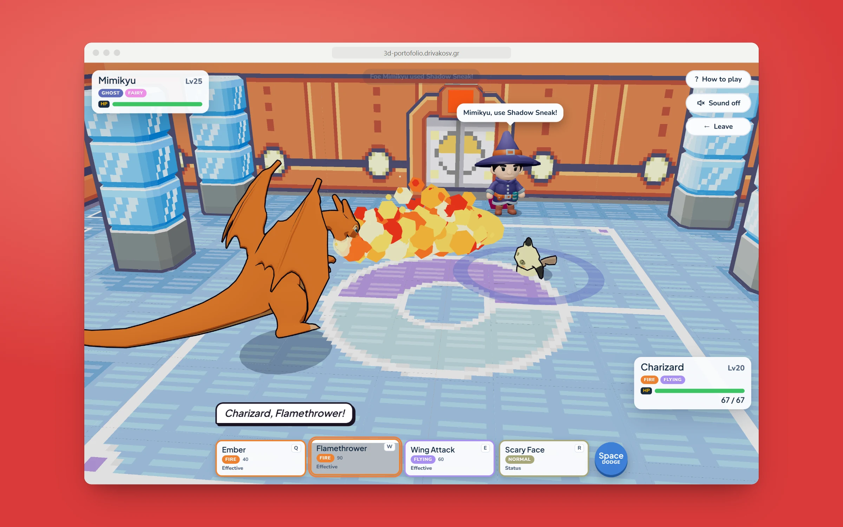Click the 'Lv20' level label
The image size is (843, 527).
click(x=736, y=368)
